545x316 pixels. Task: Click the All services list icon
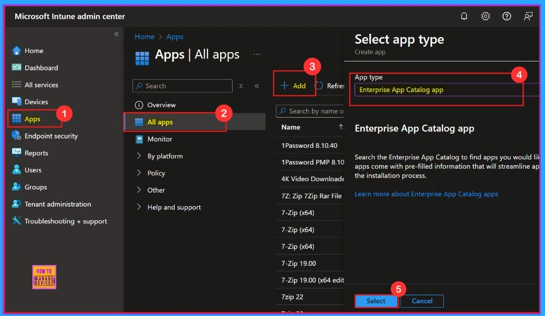[16, 84]
